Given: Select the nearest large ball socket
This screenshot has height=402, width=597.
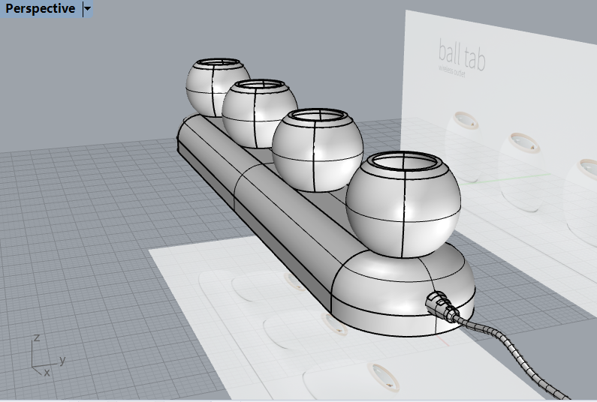Looking at the screenshot, I should (404, 214).
